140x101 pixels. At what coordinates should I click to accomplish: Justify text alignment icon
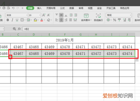pos(71,20)
